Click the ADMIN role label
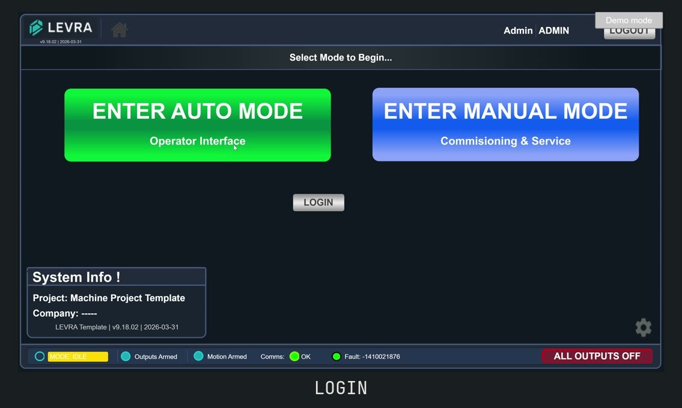This screenshot has width=682, height=408. click(553, 31)
